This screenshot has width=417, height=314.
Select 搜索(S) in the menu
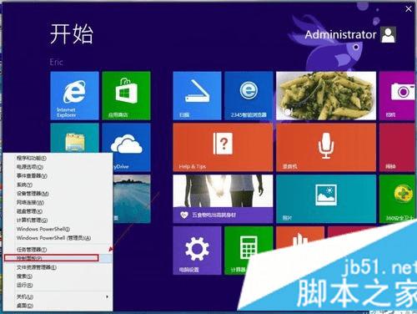coord(58,276)
